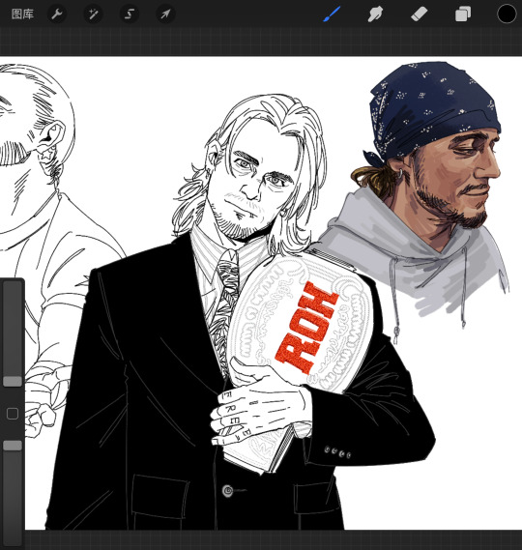This screenshot has height=550, width=522.
Task: Open the black color picker swatch
Action: click(x=507, y=14)
